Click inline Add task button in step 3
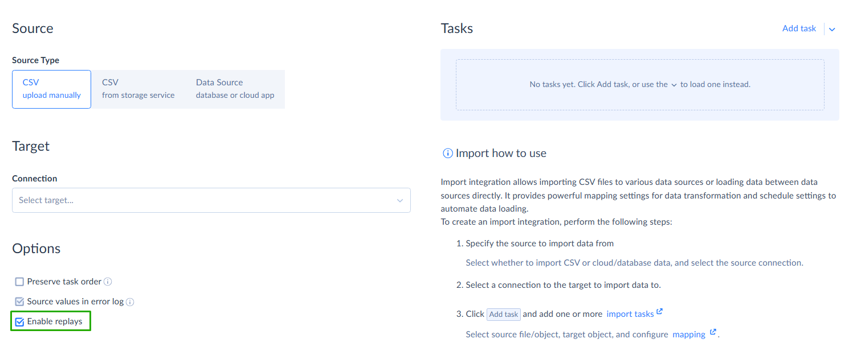 tap(504, 314)
